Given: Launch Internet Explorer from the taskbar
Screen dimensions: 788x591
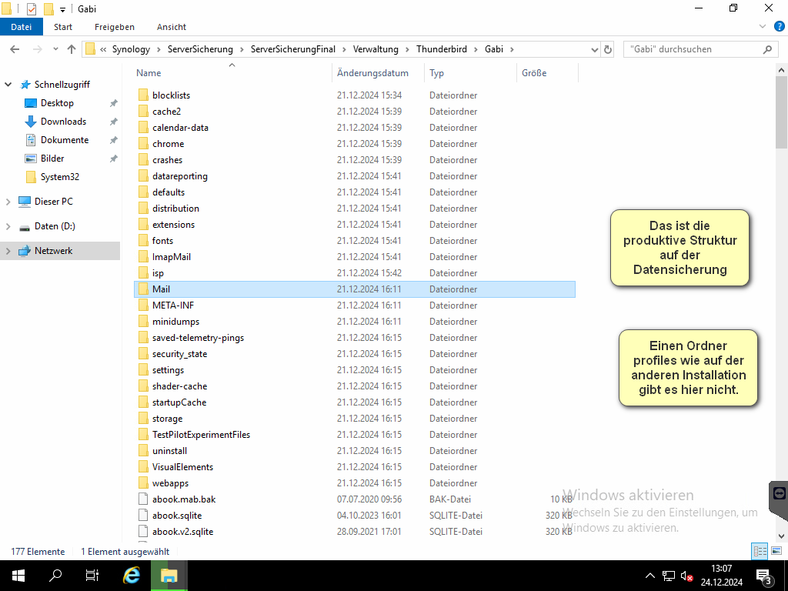Looking at the screenshot, I should point(131,576).
